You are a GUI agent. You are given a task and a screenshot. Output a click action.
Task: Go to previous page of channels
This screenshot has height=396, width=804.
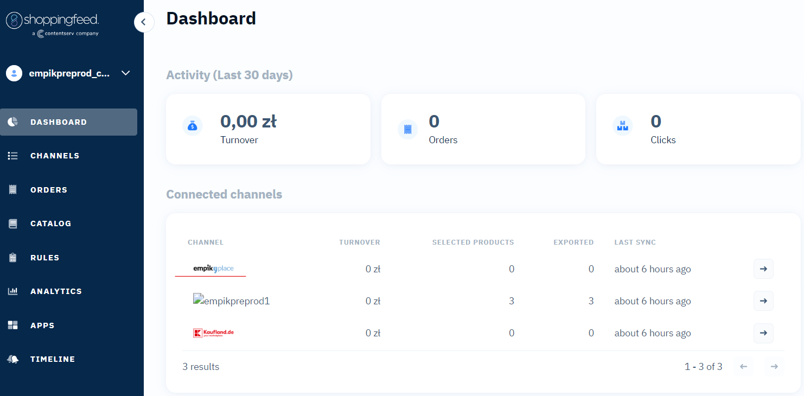[743, 367]
